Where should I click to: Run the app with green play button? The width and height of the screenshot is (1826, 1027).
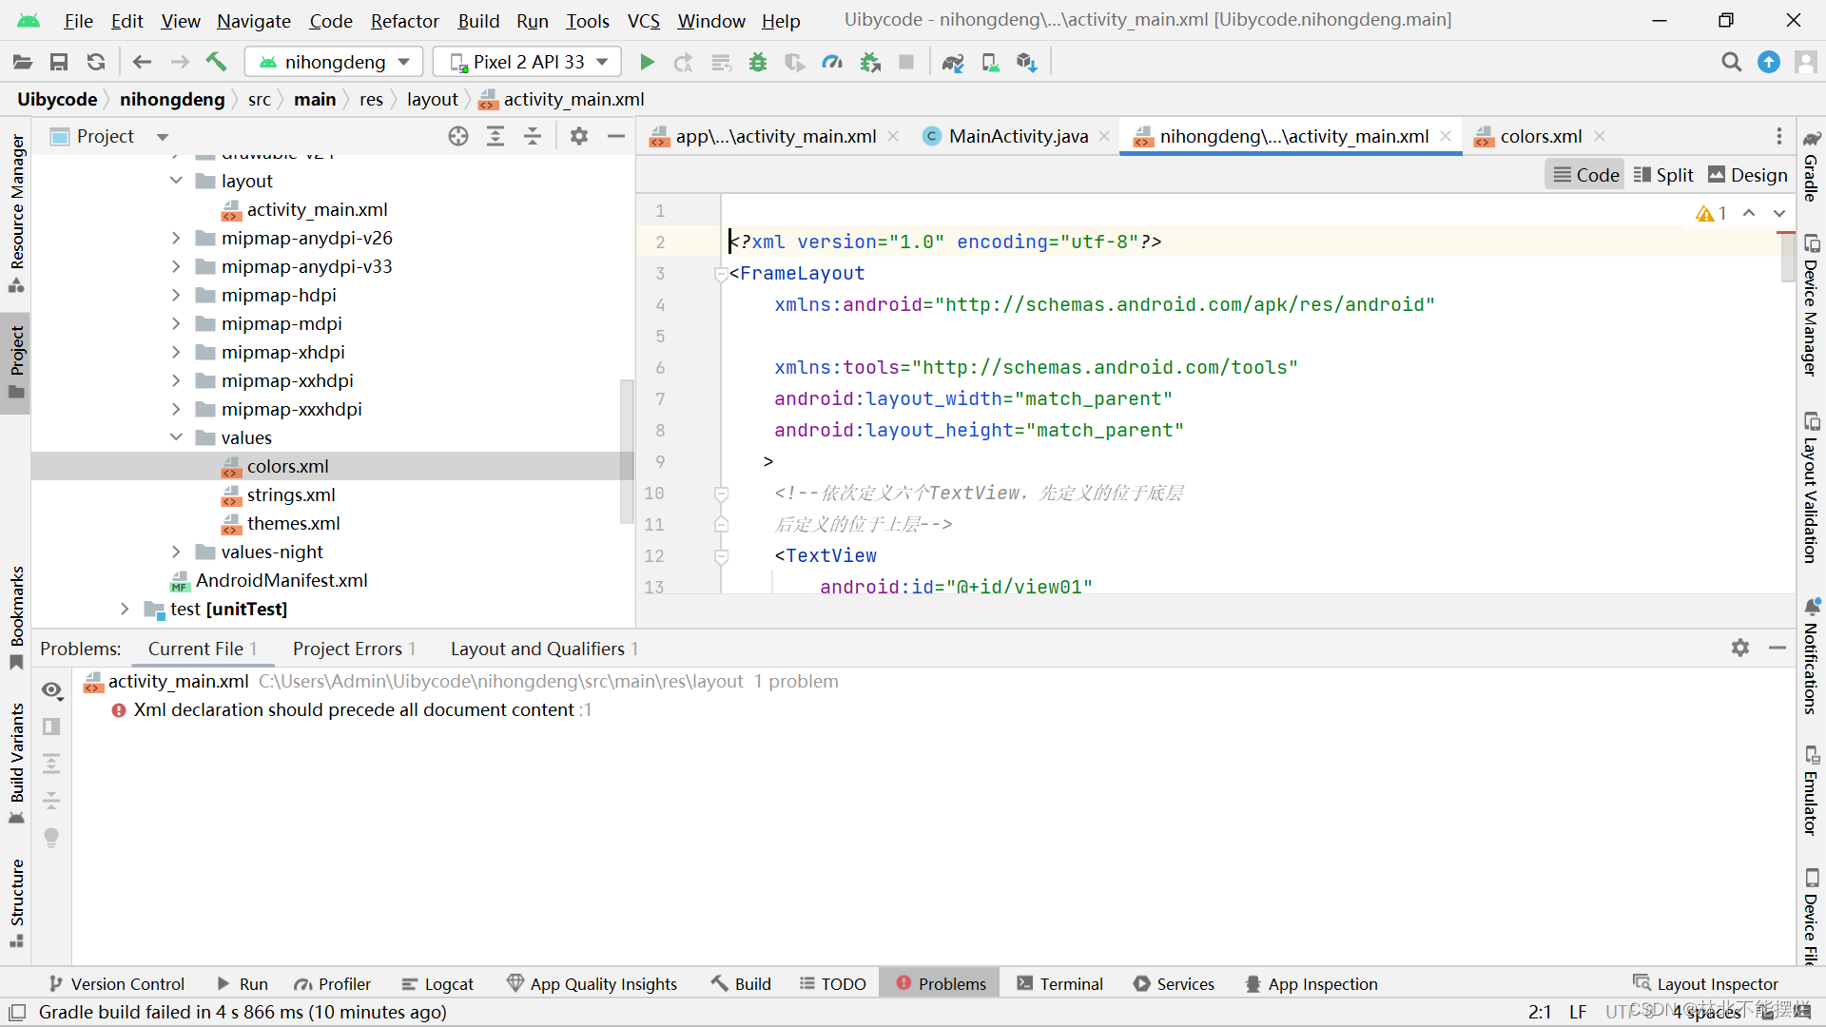pos(647,63)
